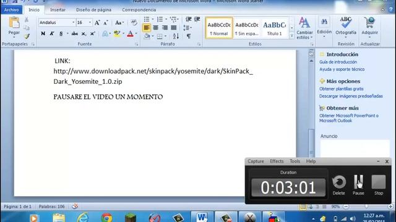Screen dimensions: 396x222
Task: Select the Sin espaciado style
Action: coord(247,28)
